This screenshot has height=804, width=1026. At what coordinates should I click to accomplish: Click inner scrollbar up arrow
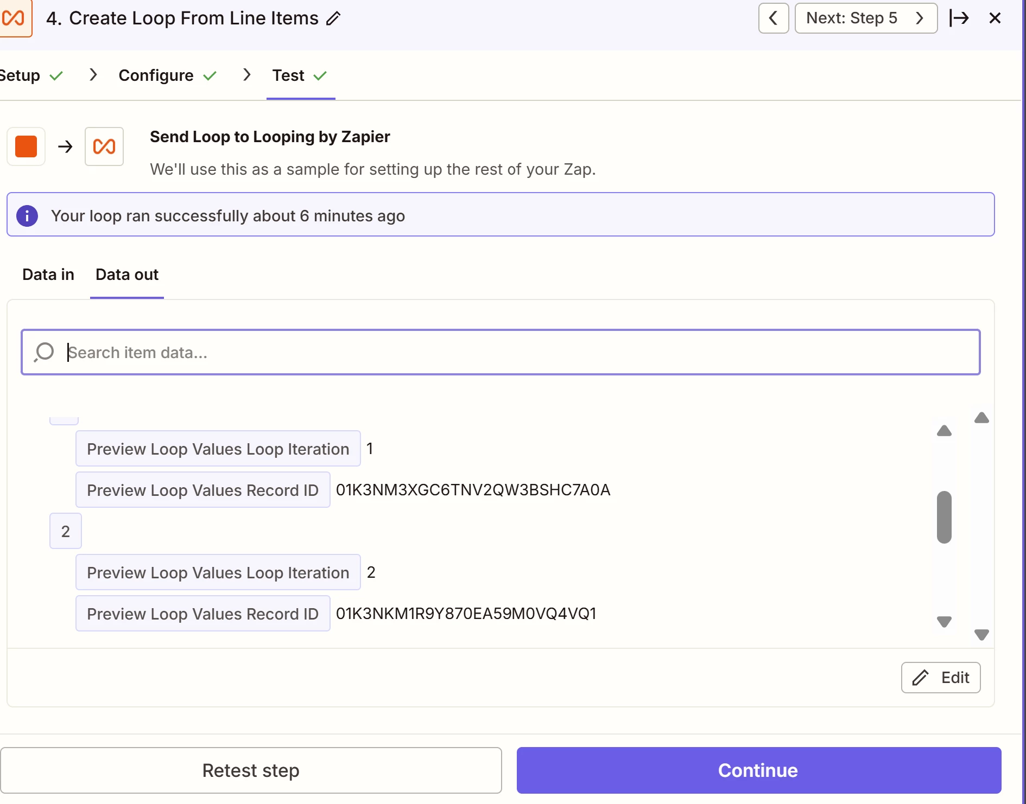945,431
